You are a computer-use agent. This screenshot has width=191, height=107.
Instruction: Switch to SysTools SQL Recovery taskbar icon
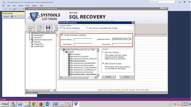click(x=76, y=104)
